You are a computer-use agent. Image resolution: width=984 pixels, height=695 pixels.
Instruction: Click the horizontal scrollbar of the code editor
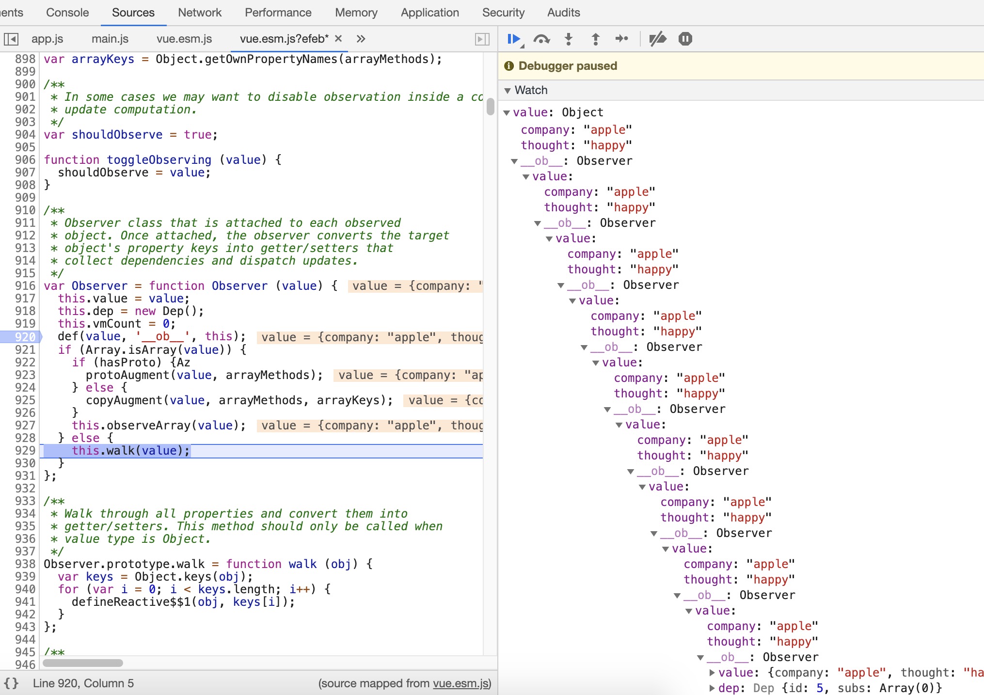pyautogui.click(x=83, y=663)
